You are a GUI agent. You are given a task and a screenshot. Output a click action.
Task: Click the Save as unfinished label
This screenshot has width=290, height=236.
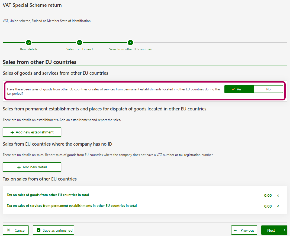[x=57, y=230]
